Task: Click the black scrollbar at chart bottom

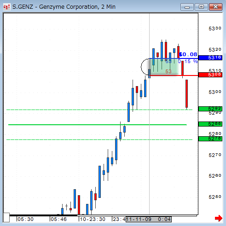Action: [x=44, y=215]
